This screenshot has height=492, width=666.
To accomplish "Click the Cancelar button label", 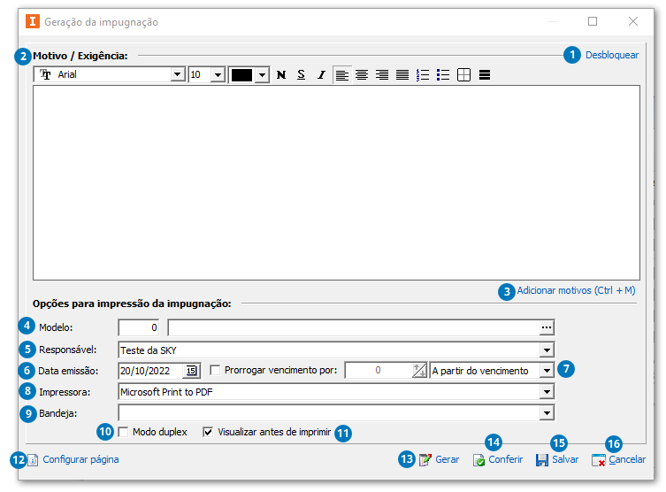I will click(x=627, y=460).
